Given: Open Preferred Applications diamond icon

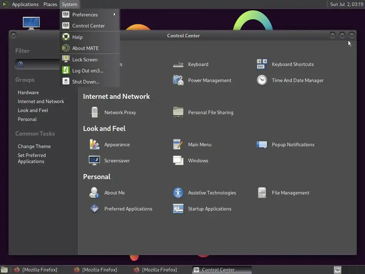Looking at the screenshot, I should [x=94, y=209].
